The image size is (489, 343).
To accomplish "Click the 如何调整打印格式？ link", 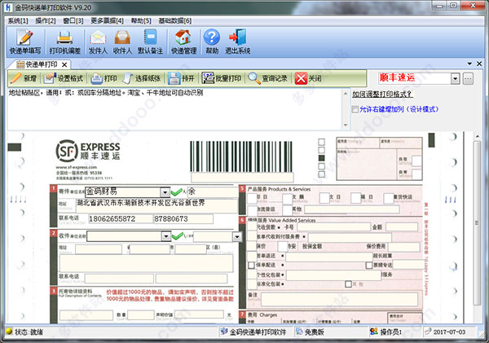I will [x=382, y=94].
